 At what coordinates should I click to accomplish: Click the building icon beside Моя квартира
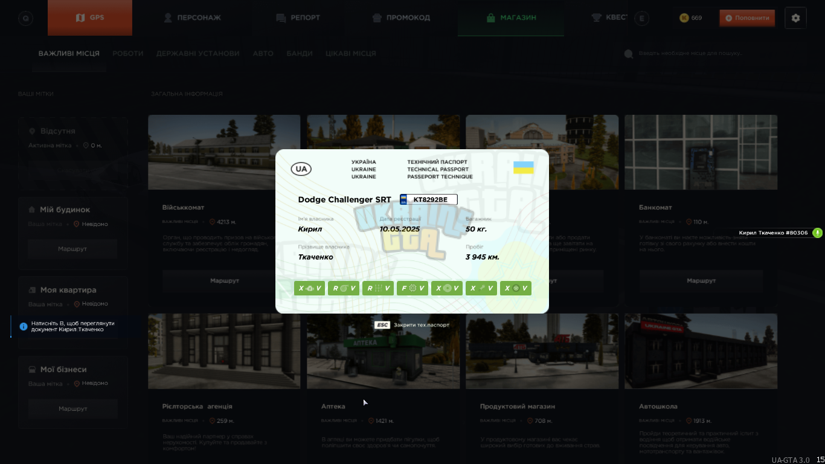point(32,290)
